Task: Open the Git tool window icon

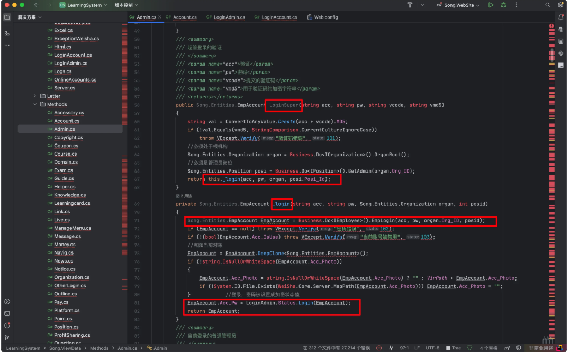Action: tap(7, 337)
